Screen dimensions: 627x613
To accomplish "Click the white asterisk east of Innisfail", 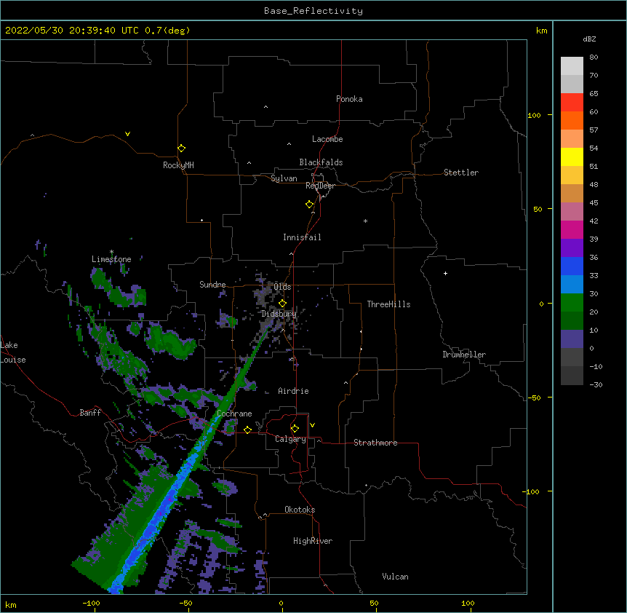I will coord(365,221).
